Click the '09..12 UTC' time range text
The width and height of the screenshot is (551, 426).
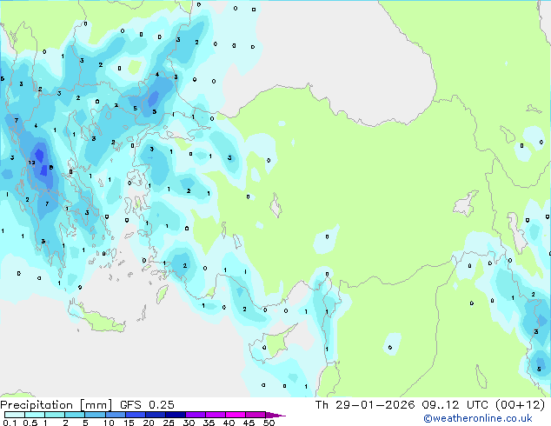coord(455,405)
